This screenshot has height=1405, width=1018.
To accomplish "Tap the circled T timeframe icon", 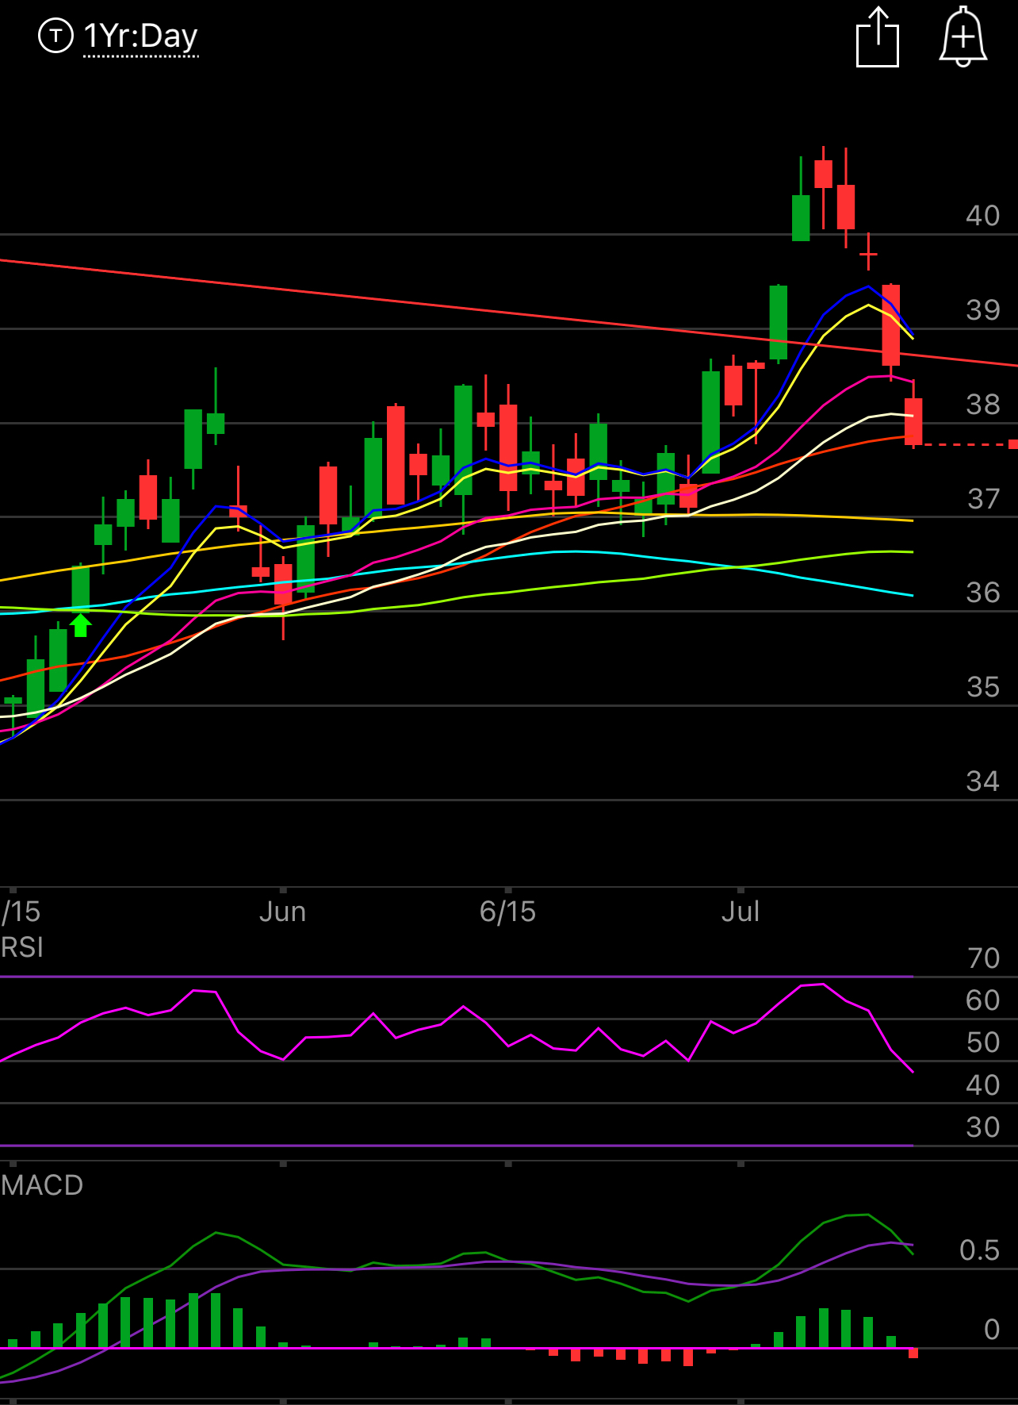I will (x=55, y=36).
